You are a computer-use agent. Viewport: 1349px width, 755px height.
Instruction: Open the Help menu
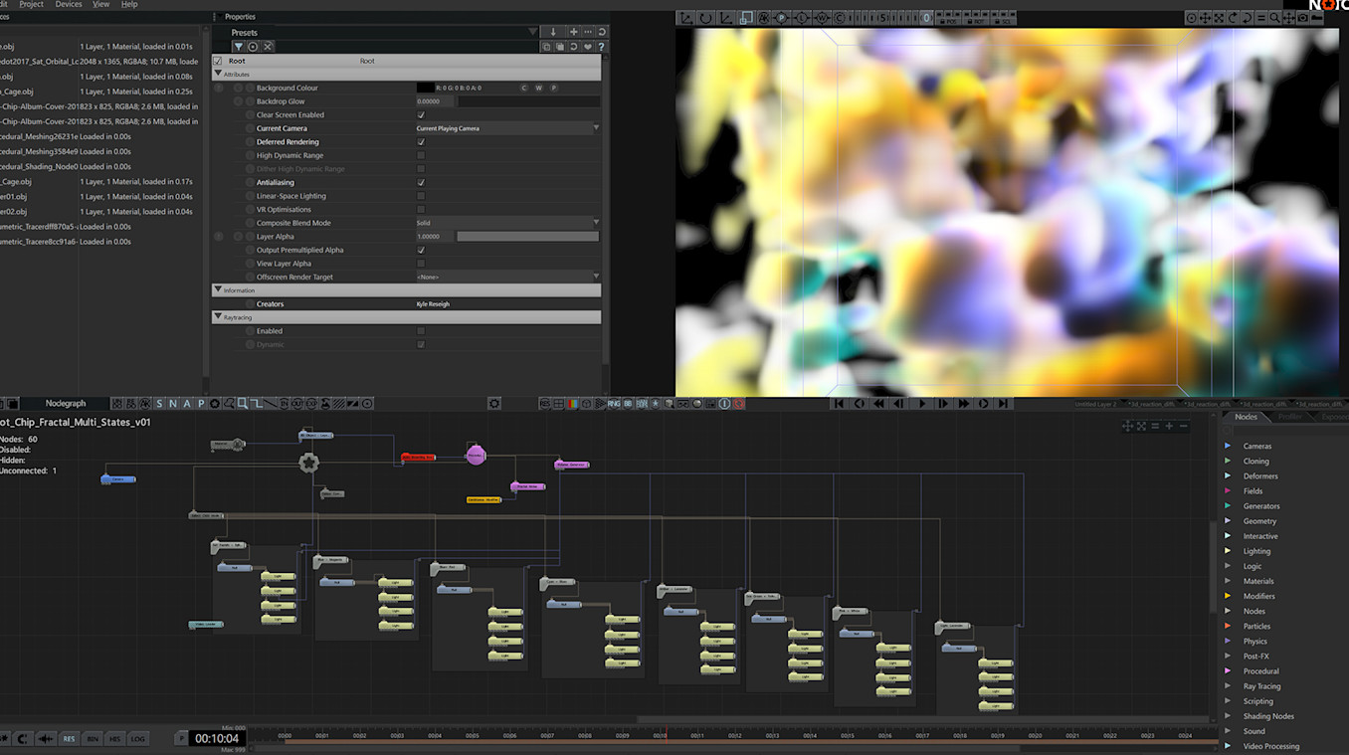click(129, 4)
